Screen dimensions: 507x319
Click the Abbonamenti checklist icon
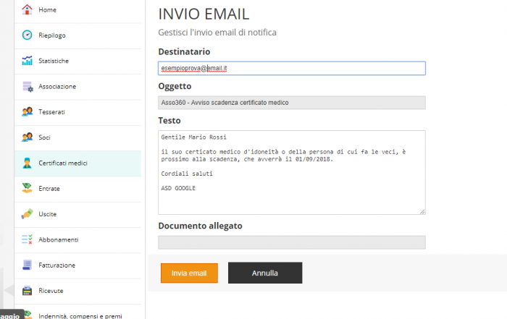[28, 239]
